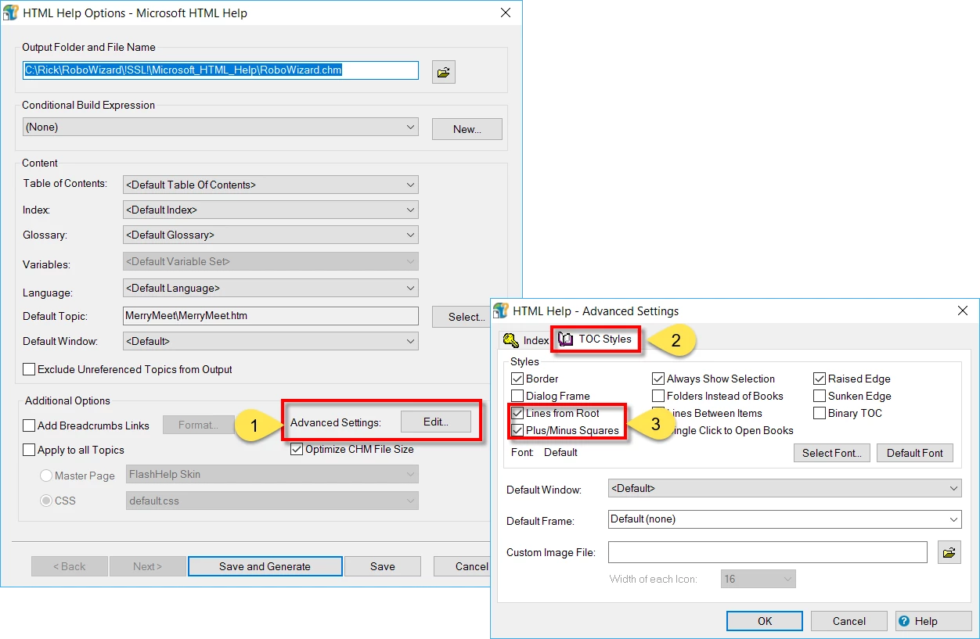The width and height of the screenshot is (980, 639).
Task: Click New... conditional build expression button
Action: coord(467,129)
